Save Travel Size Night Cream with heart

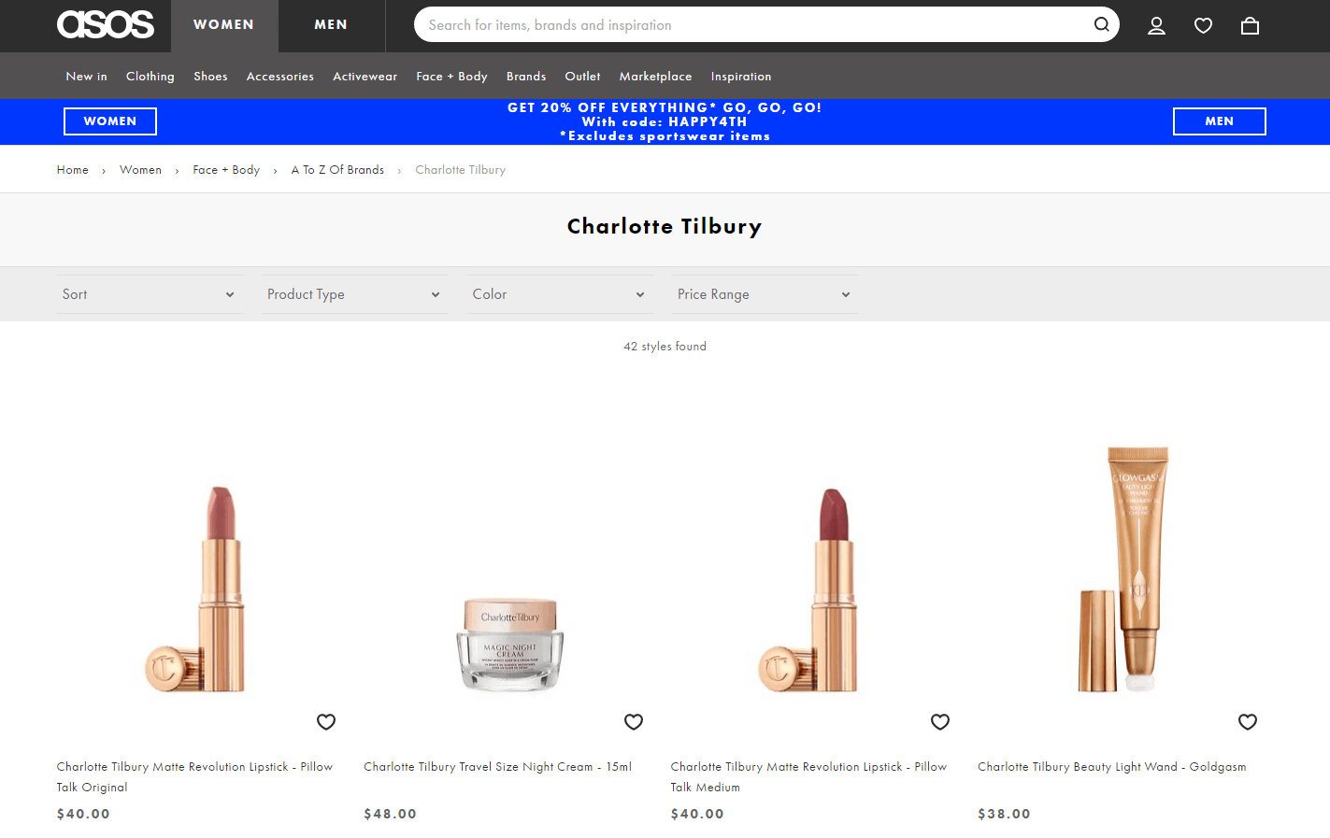(634, 721)
